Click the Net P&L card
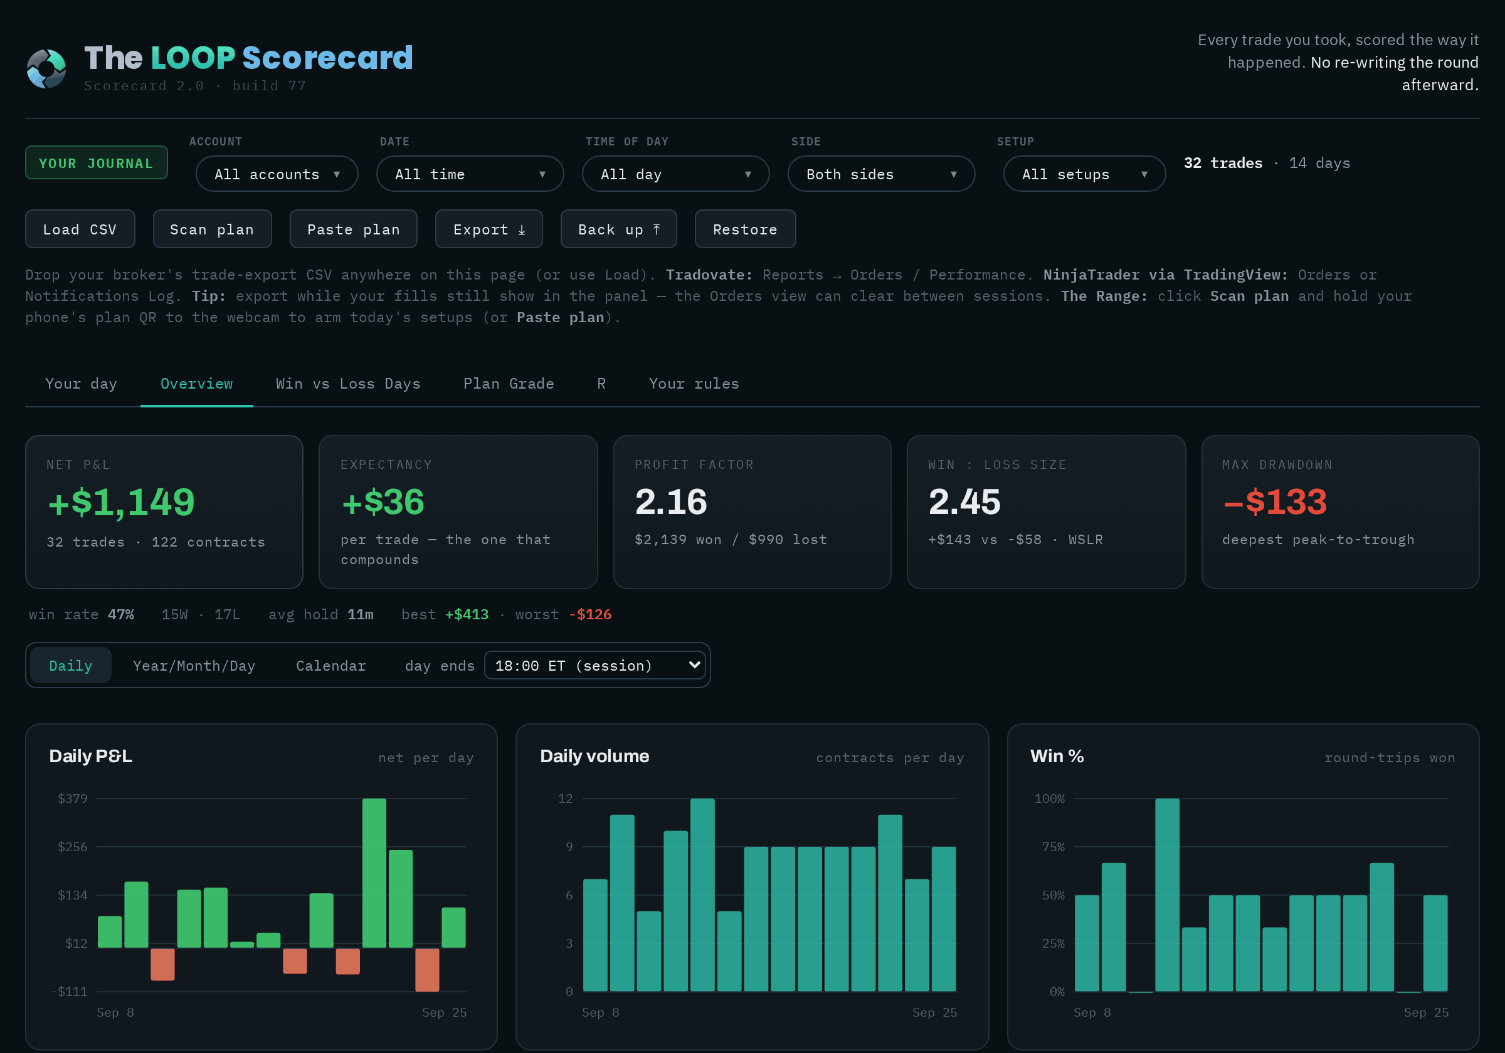Viewport: 1505px width, 1053px height. [164, 511]
